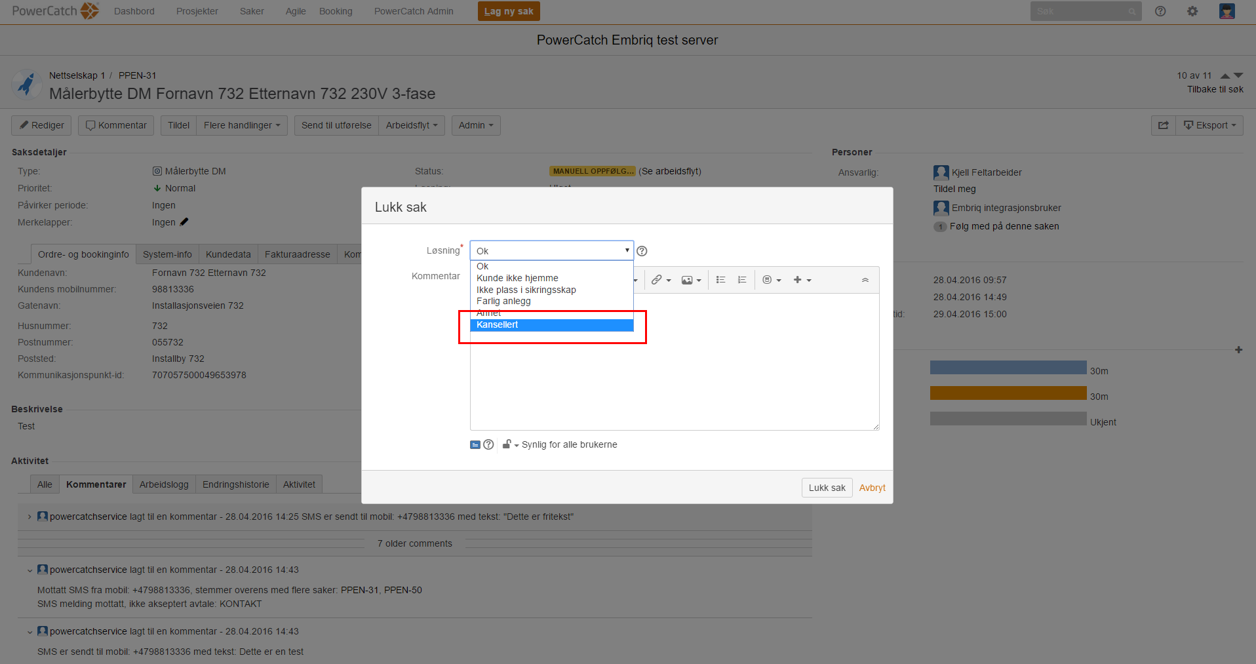Toggle the visual editor mode icon below comment

pos(475,444)
